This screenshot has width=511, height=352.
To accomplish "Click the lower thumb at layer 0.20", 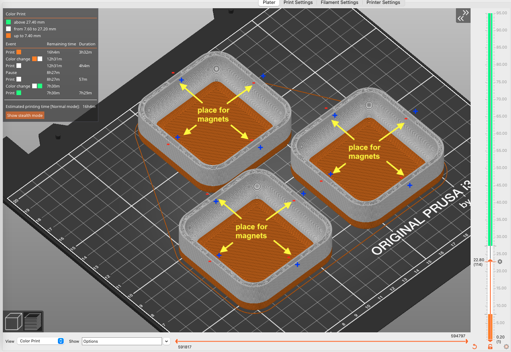I will tap(490, 341).
